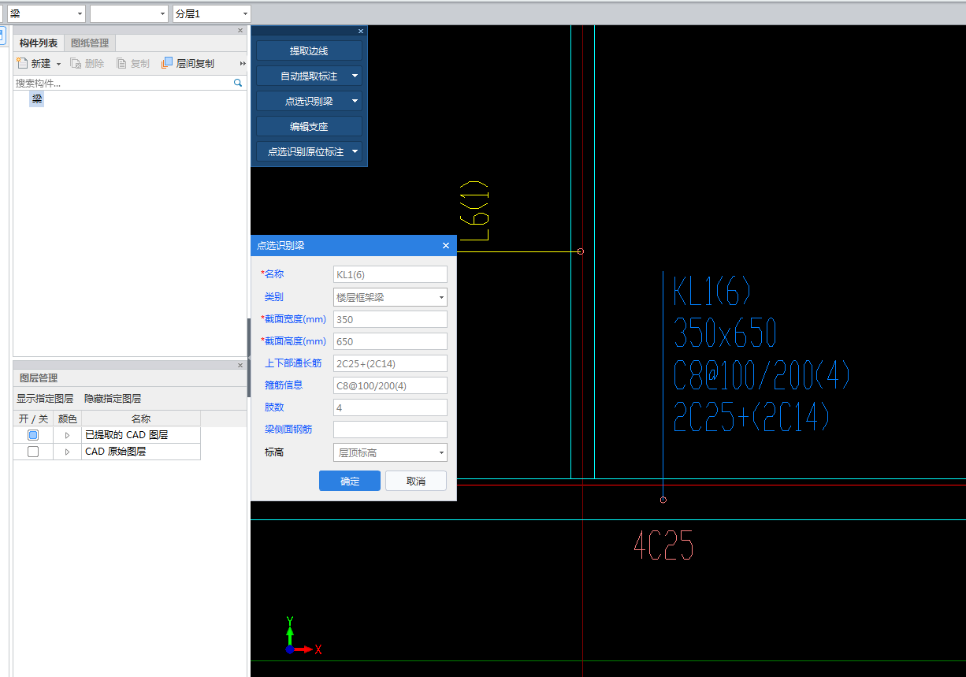The height and width of the screenshot is (677, 966).
Task: Open the arrow beside 点选识别梁 button
Action: (355, 101)
